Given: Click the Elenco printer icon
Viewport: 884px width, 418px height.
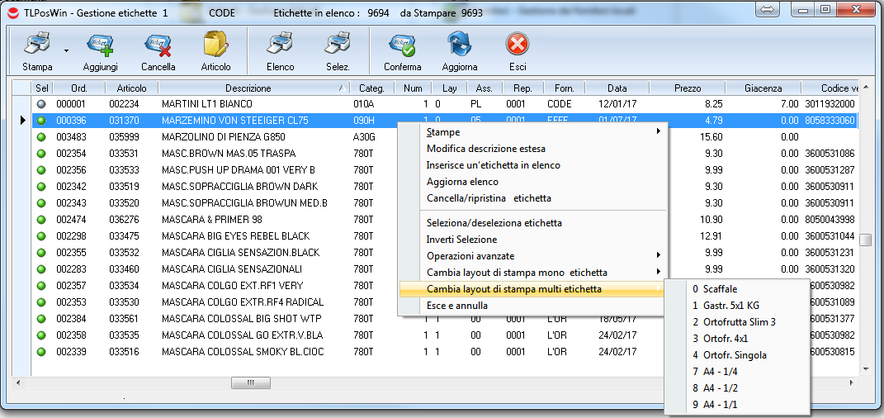Looking at the screenshot, I should click(280, 45).
